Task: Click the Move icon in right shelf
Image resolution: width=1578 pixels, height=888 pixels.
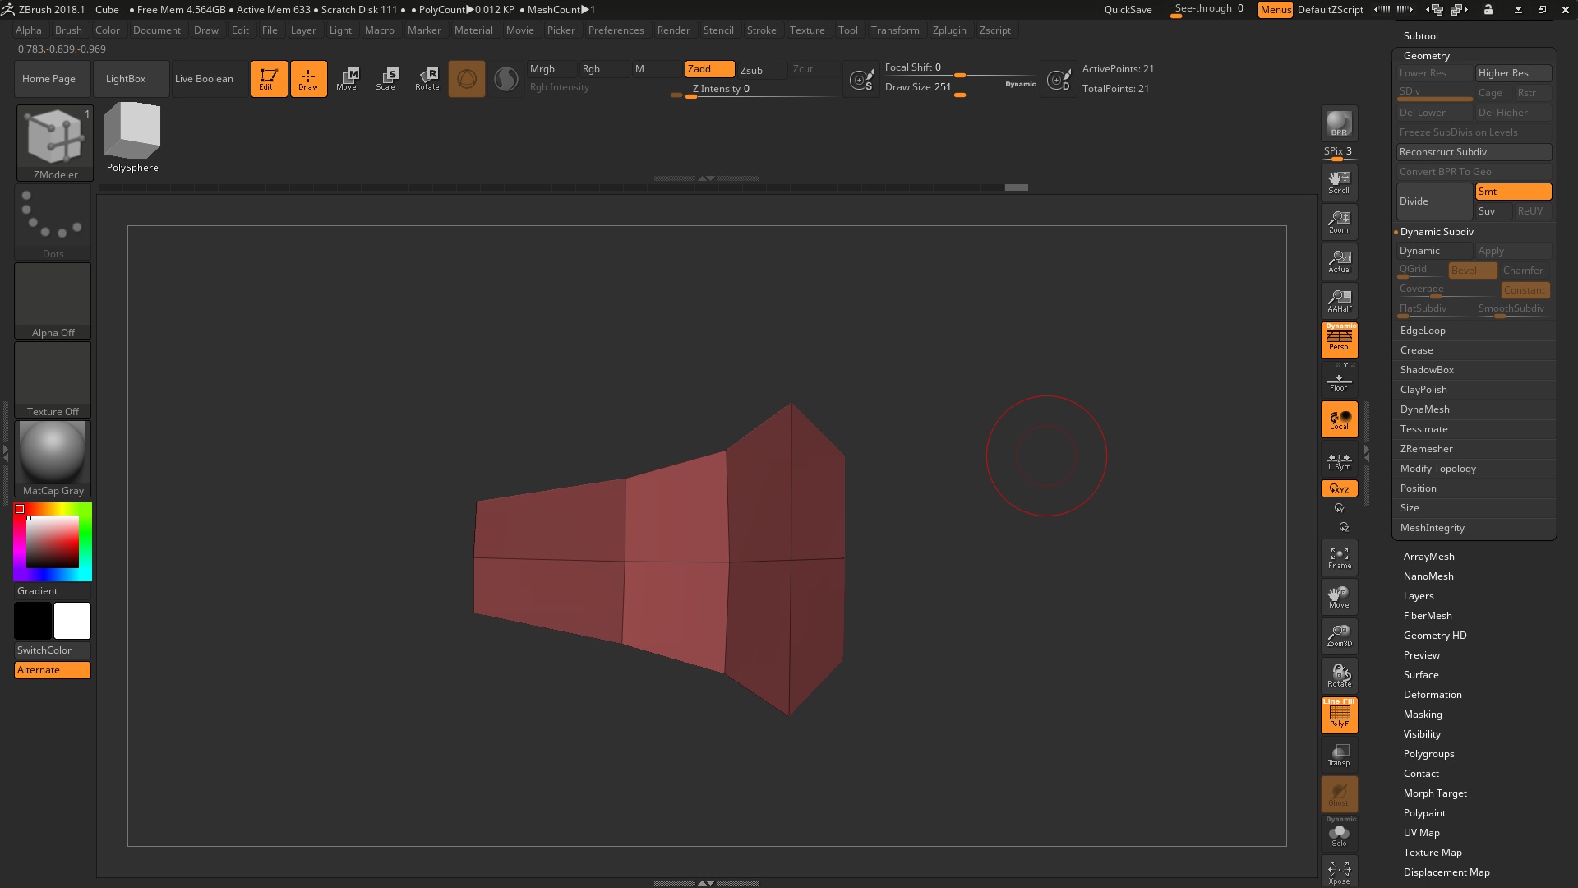Action: 1339,596
